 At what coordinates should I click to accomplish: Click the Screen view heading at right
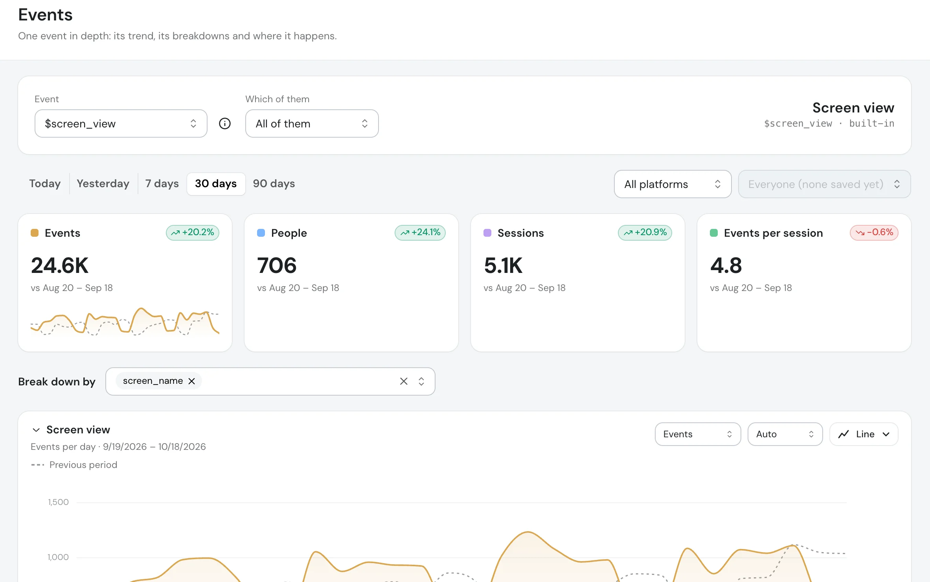[x=853, y=107]
